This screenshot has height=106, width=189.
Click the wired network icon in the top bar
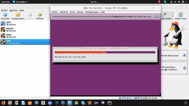(171, 2)
